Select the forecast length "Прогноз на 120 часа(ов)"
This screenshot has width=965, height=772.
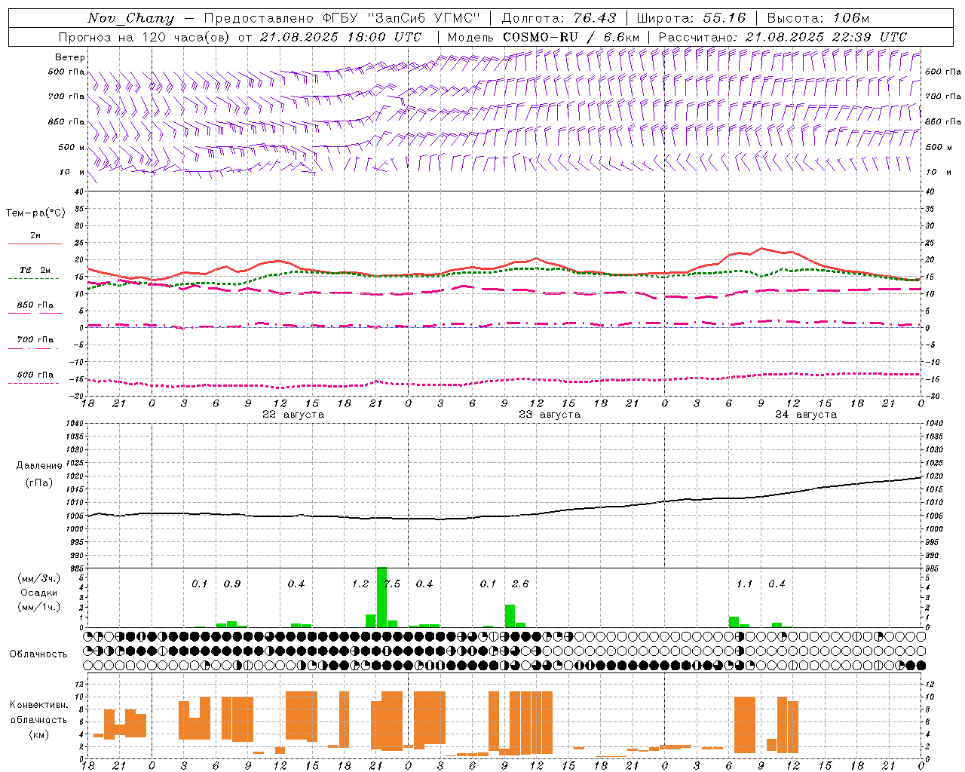click(x=144, y=37)
